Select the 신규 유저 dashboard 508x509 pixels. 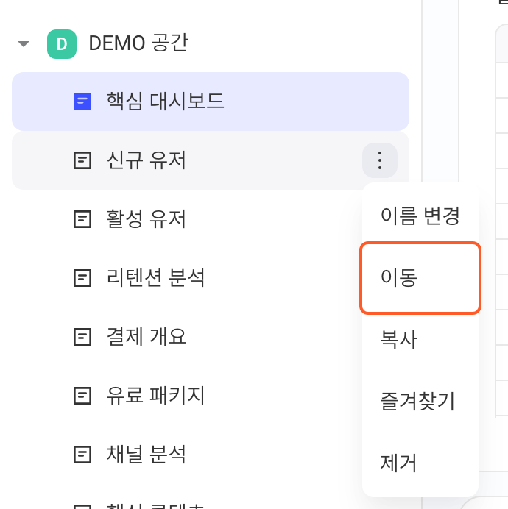(x=211, y=160)
